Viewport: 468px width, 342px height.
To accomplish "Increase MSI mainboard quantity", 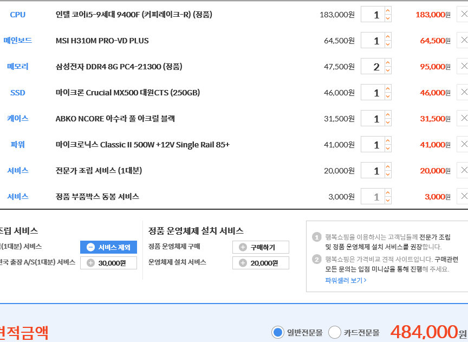I will (x=388, y=36).
